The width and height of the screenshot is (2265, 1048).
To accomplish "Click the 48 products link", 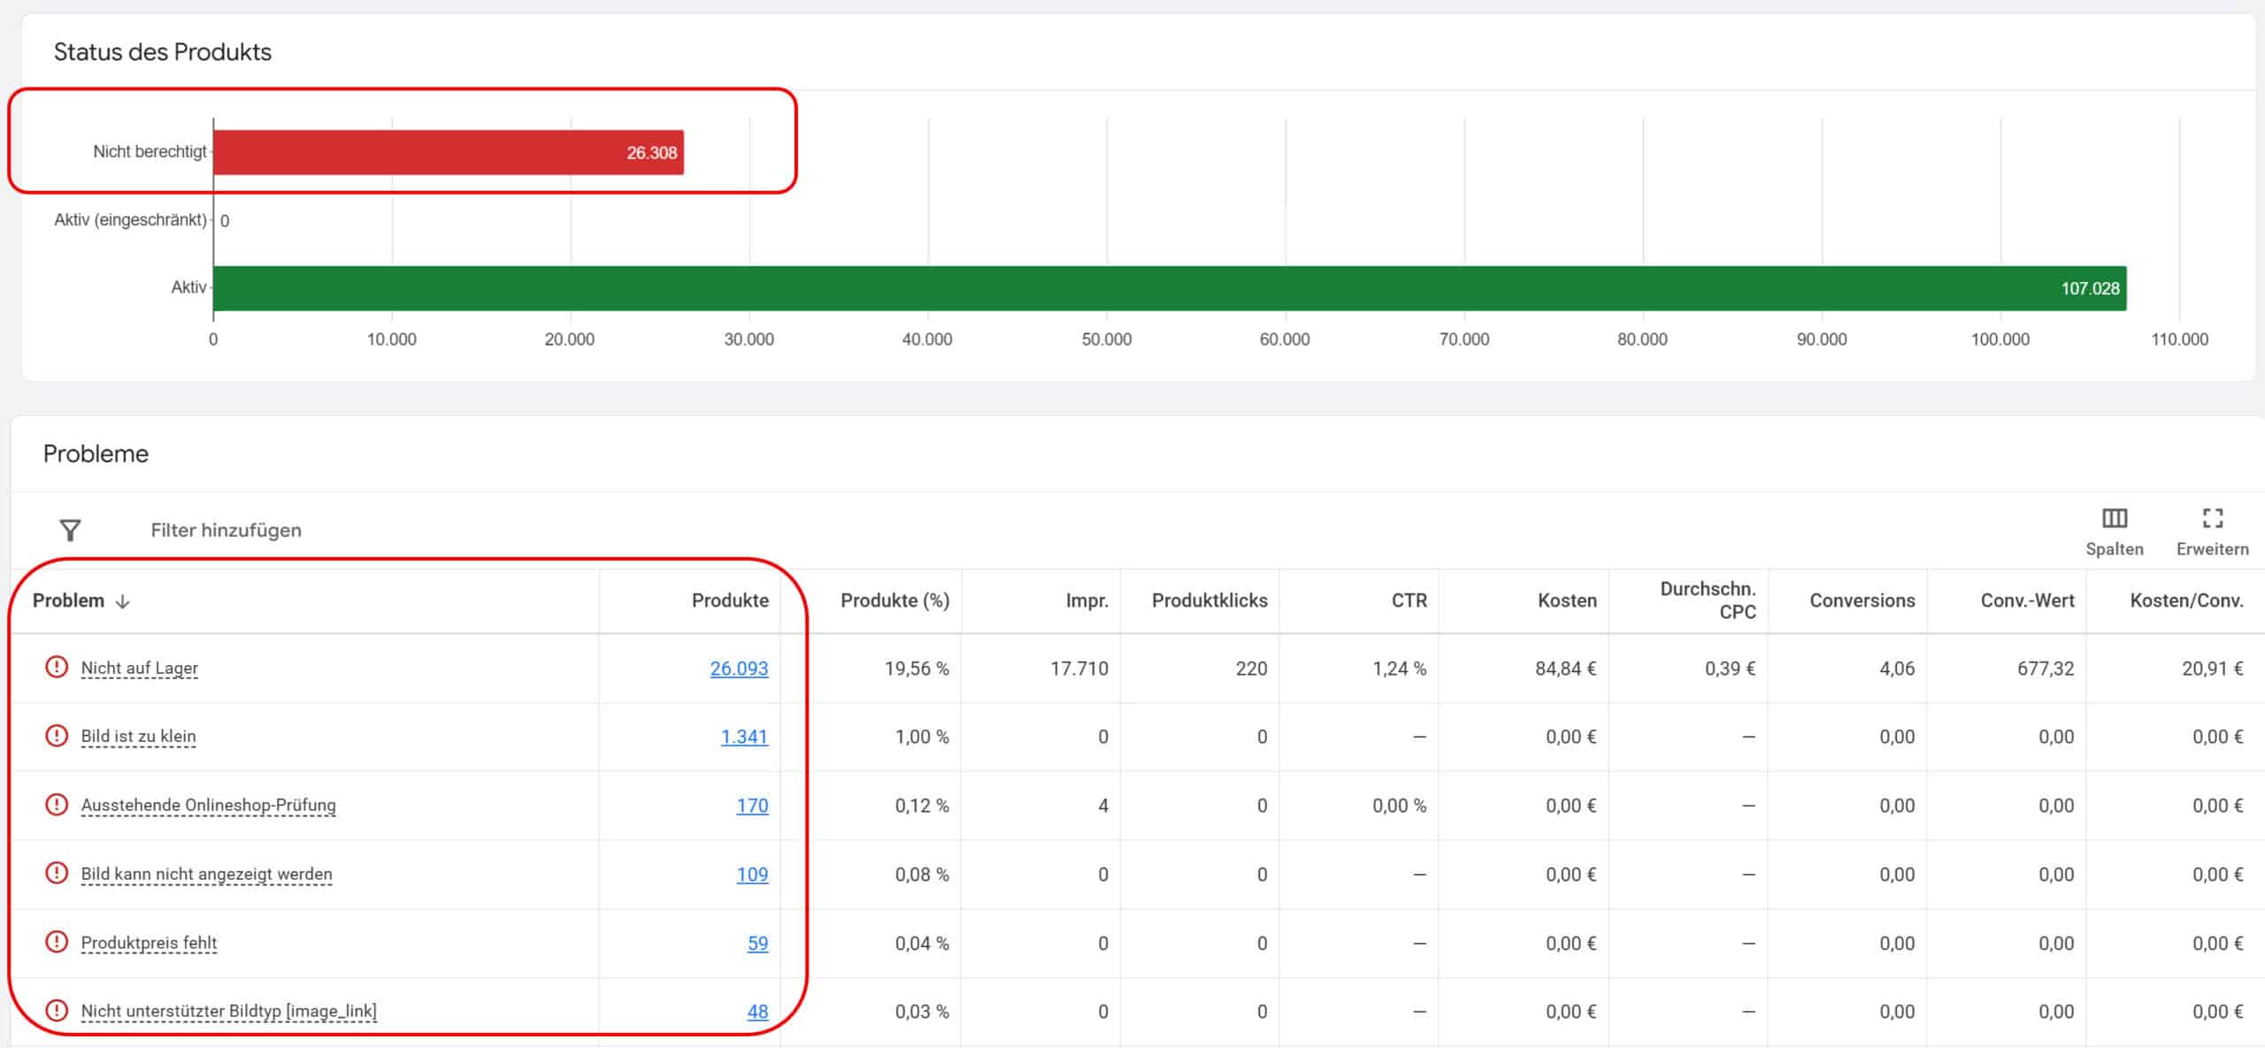I will [757, 1011].
